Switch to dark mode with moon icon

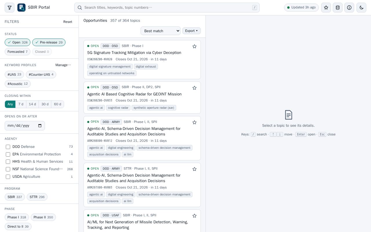pos(361,8)
